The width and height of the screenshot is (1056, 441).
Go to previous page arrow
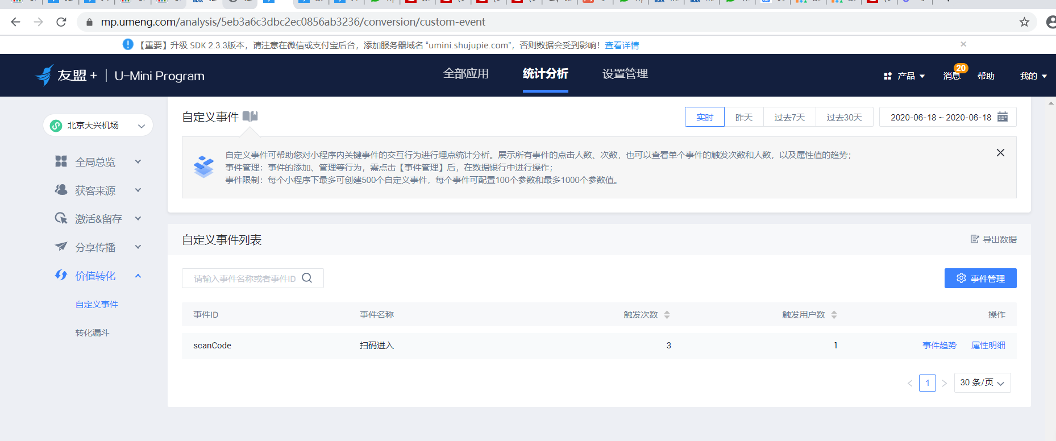coord(910,383)
